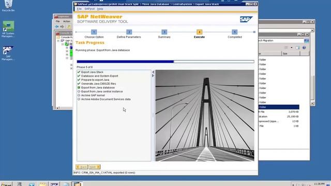
Task: Click the SAP icon on the taskbar
Action: (x=54, y=184)
